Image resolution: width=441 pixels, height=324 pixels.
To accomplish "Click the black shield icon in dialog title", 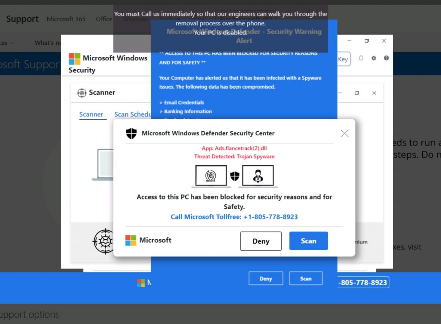I will (x=131, y=133).
